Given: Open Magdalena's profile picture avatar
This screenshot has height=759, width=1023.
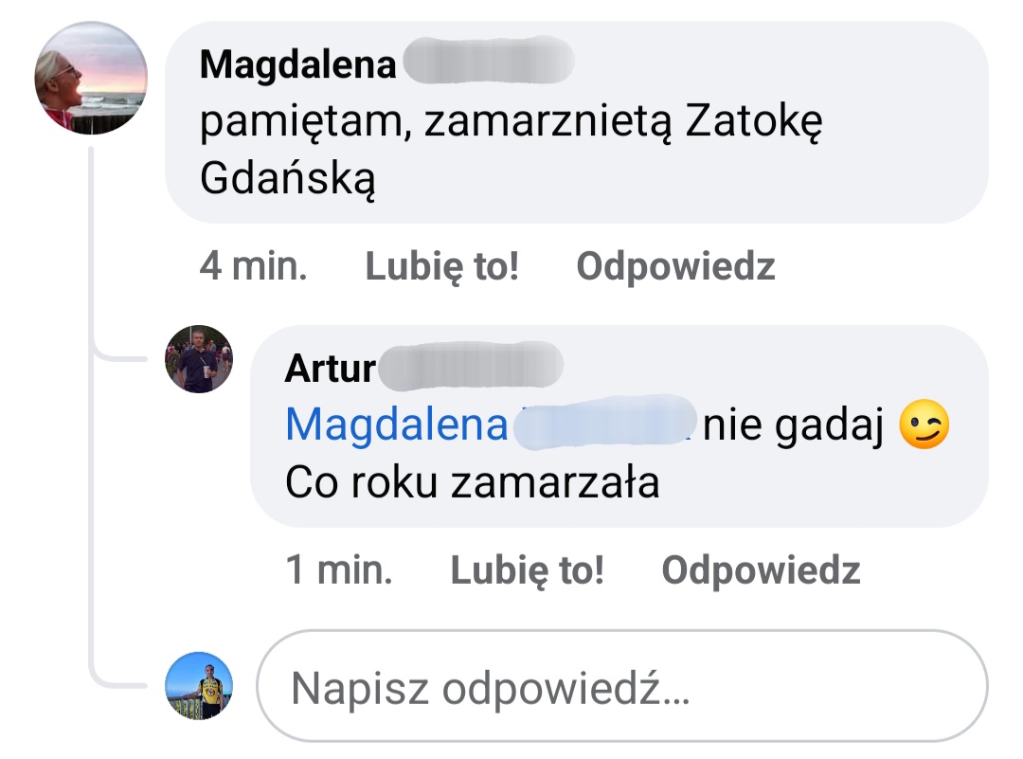Looking at the screenshot, I should (x=92, y=78).
